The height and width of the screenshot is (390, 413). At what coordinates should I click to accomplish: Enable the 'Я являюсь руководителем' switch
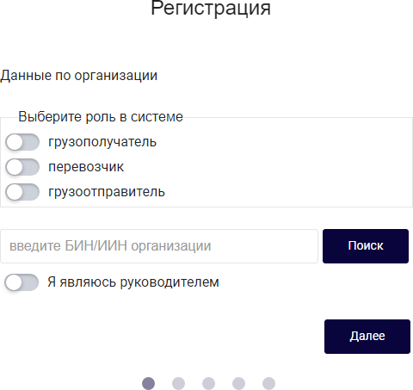tap(22, 282)
